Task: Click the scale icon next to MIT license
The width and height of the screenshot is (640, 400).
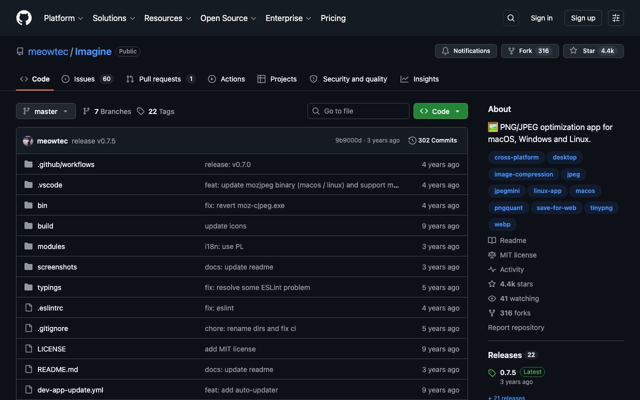Action: pos(492,255)
